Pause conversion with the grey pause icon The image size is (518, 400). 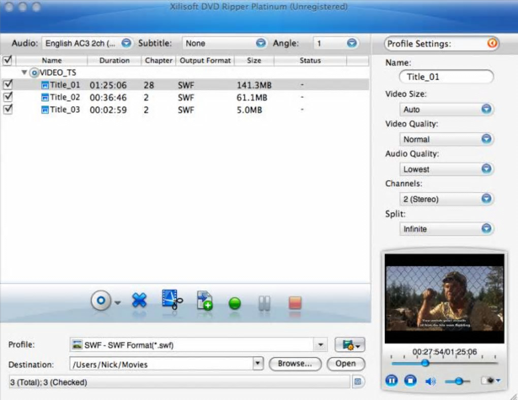pos(264,303)
